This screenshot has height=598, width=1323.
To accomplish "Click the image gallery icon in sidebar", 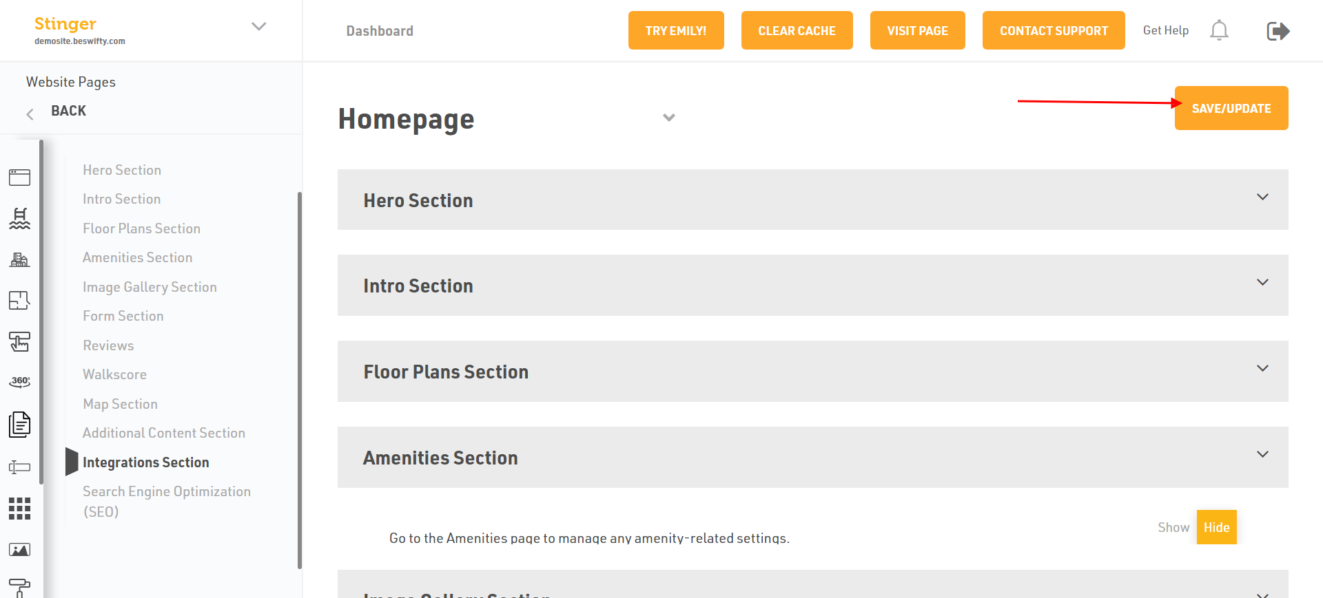I will tap(19, 550).
